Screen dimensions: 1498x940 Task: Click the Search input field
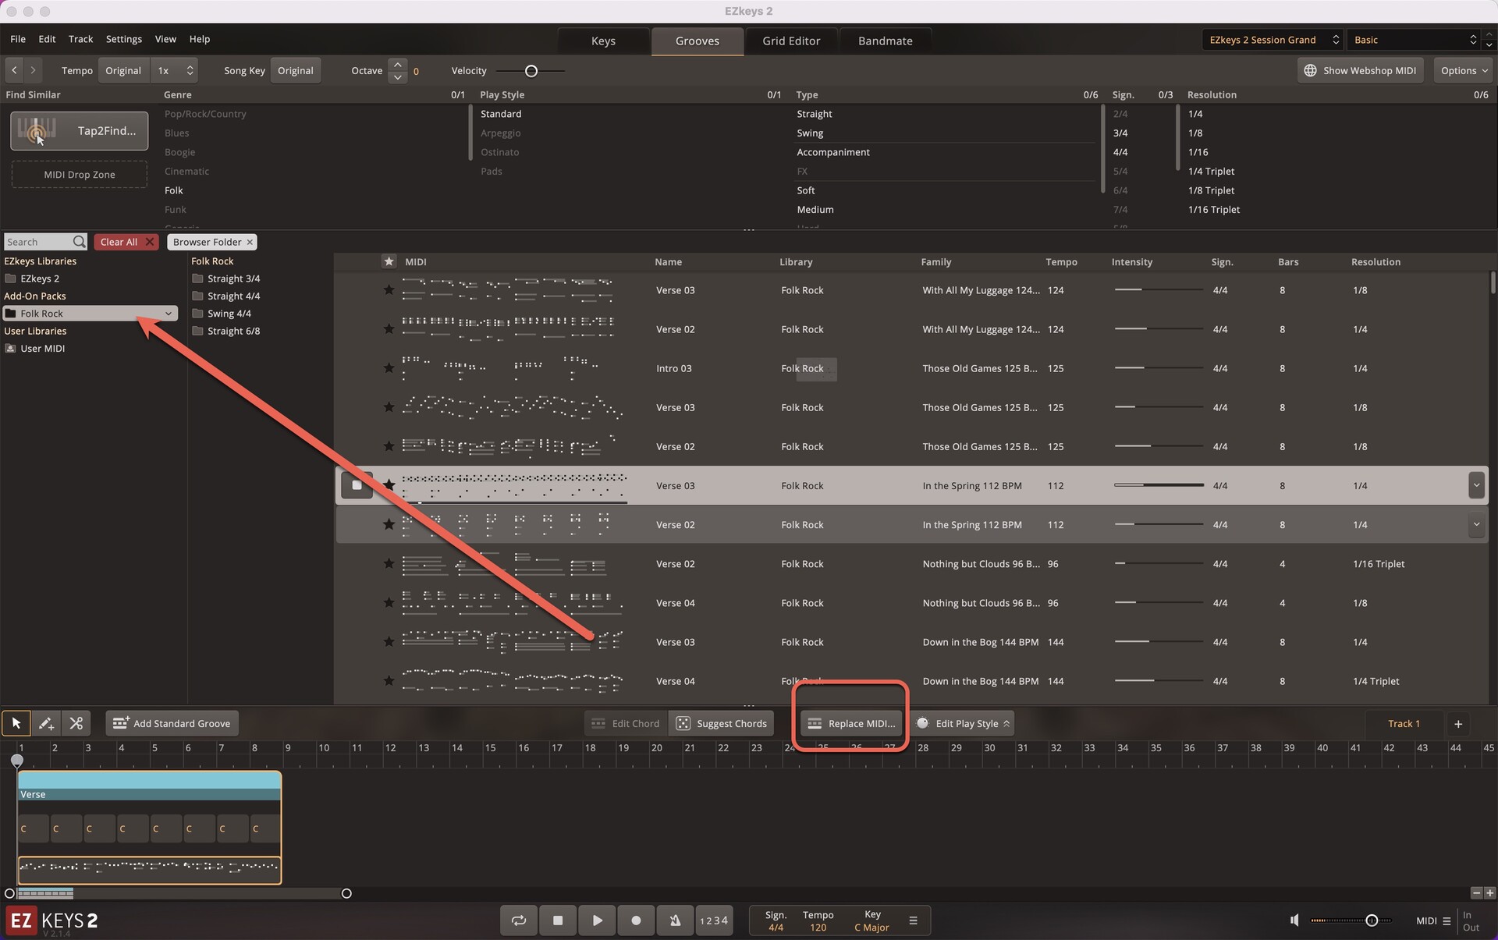(x=37, y=242)
